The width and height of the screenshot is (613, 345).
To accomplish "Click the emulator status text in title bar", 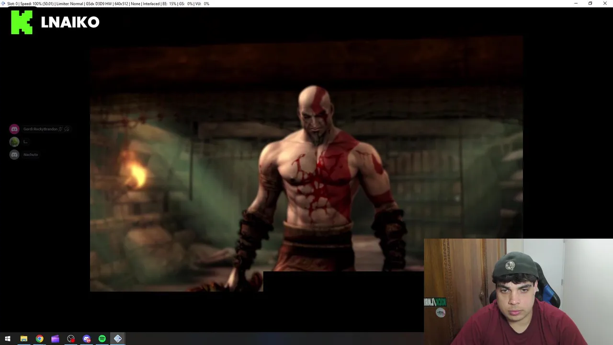I will tap(108, 3).
